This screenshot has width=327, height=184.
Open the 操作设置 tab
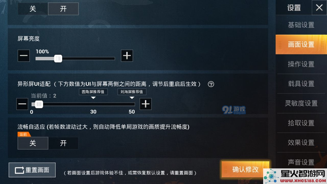[x=301, y=64]
